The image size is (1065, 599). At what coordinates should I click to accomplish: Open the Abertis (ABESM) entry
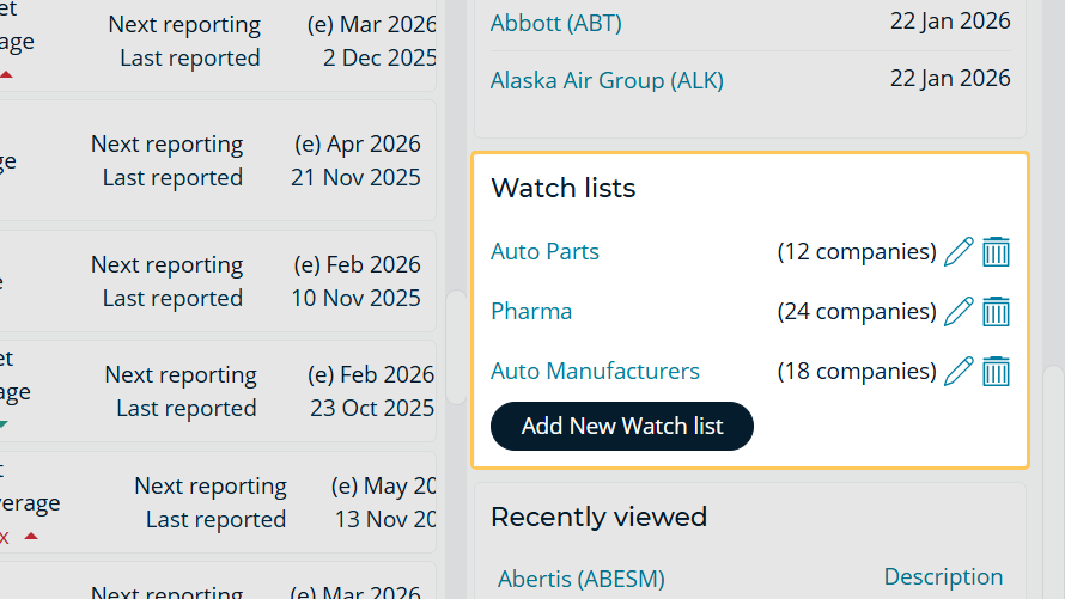(x=581, y=578)
